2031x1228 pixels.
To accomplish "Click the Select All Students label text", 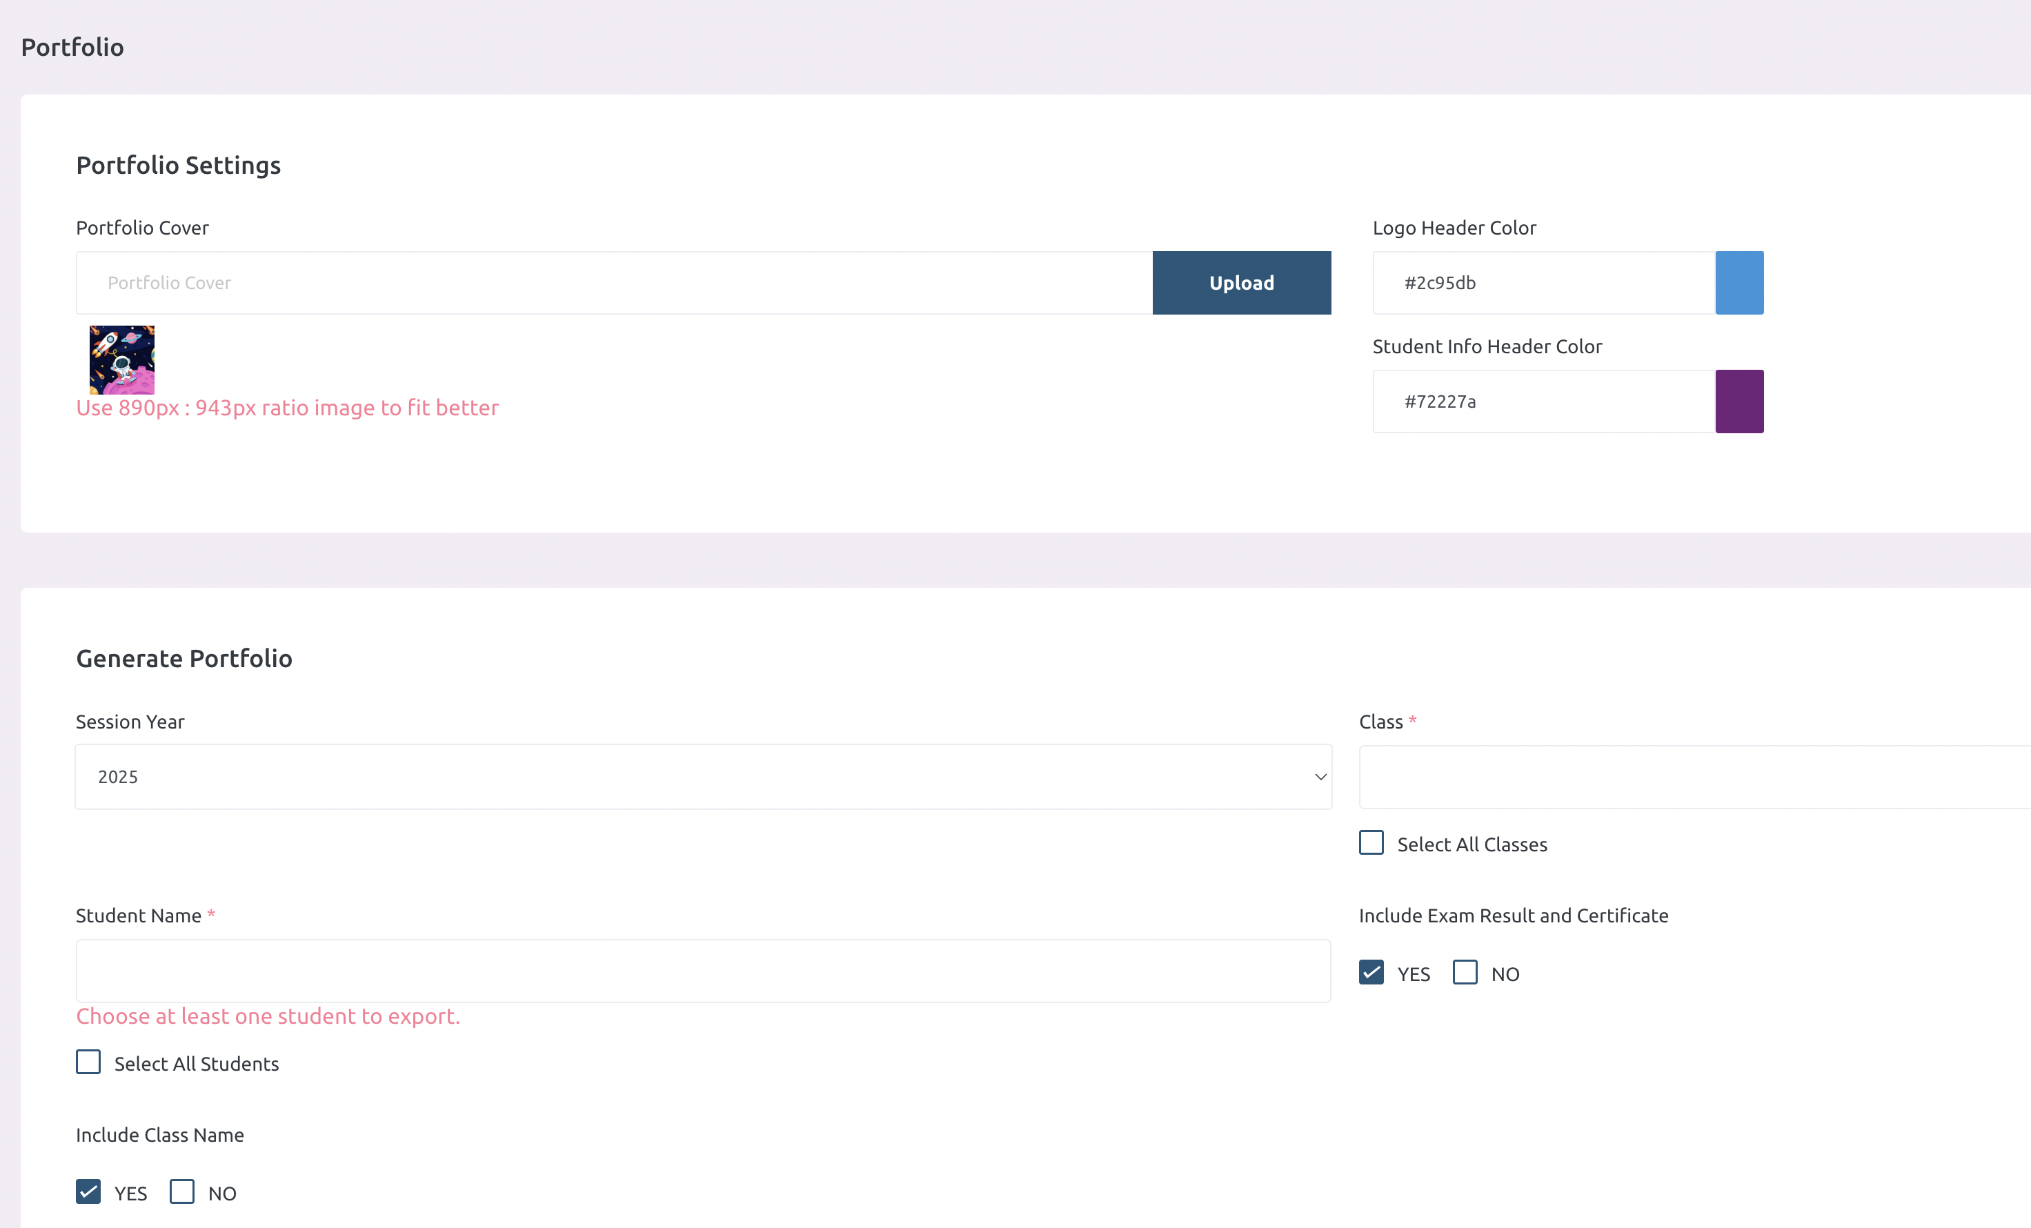I will point(196,1064).
